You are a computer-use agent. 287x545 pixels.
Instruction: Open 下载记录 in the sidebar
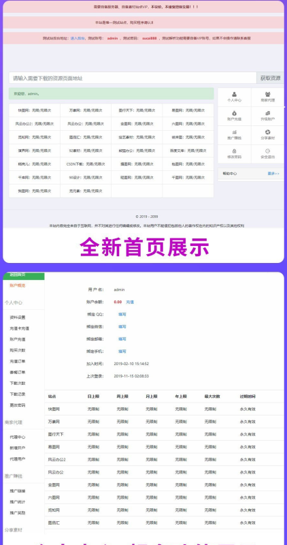[18, 394]
